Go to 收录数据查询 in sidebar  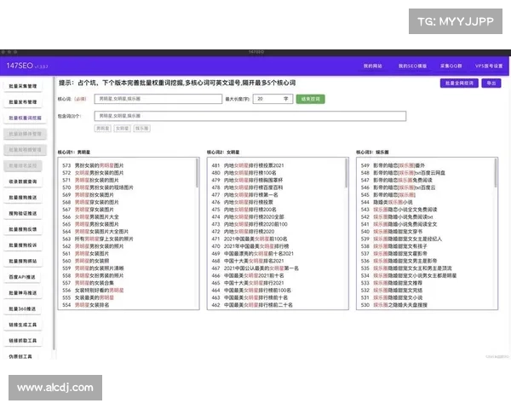[x=24, y=181]
